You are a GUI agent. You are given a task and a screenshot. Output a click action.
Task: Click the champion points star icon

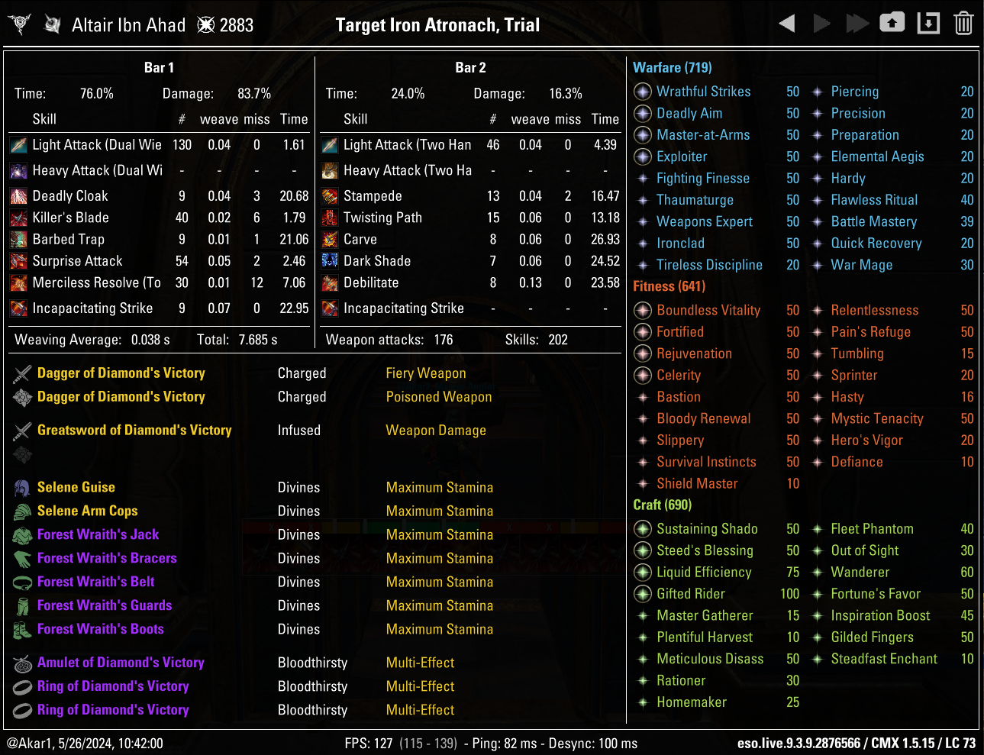click(x=206, y=25)
